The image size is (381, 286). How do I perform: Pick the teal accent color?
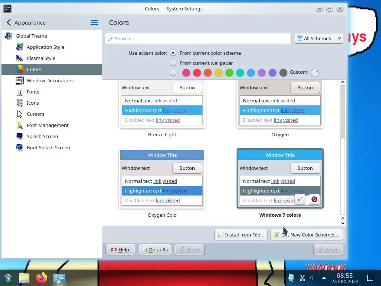240,73
